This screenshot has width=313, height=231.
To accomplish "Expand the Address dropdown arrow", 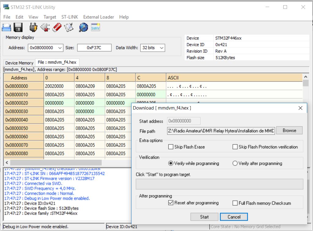I will click(x=60, y=48).
